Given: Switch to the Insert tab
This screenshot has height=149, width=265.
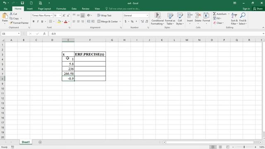Looking at the screenshot, I should click(29, 9).
